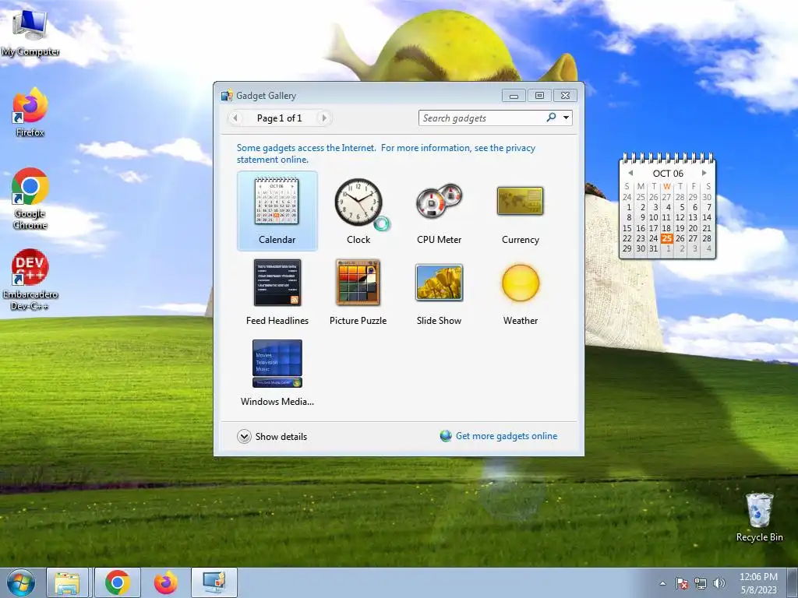The height and width of the screenshot is (598, 798).
Task: Choose the Picture Puzzle gadget
Action: 358,292
